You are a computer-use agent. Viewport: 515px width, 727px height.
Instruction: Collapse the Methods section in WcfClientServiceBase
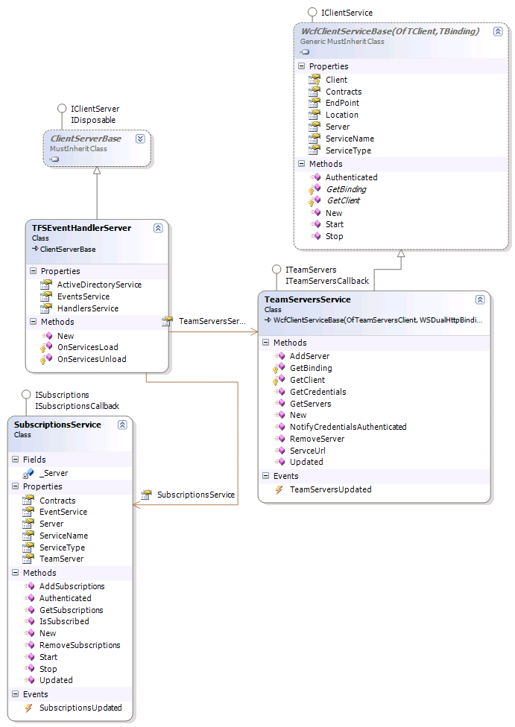302,164
